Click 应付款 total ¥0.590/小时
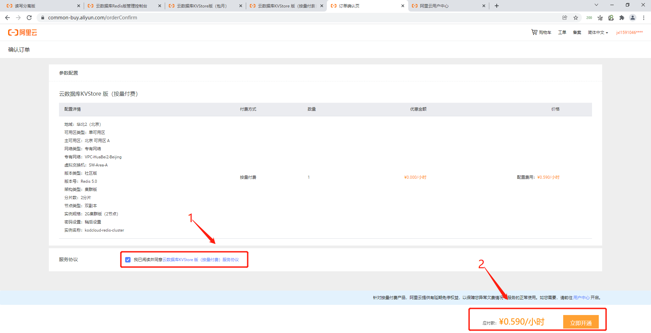651x333 pixels. [x=513, y=322]
